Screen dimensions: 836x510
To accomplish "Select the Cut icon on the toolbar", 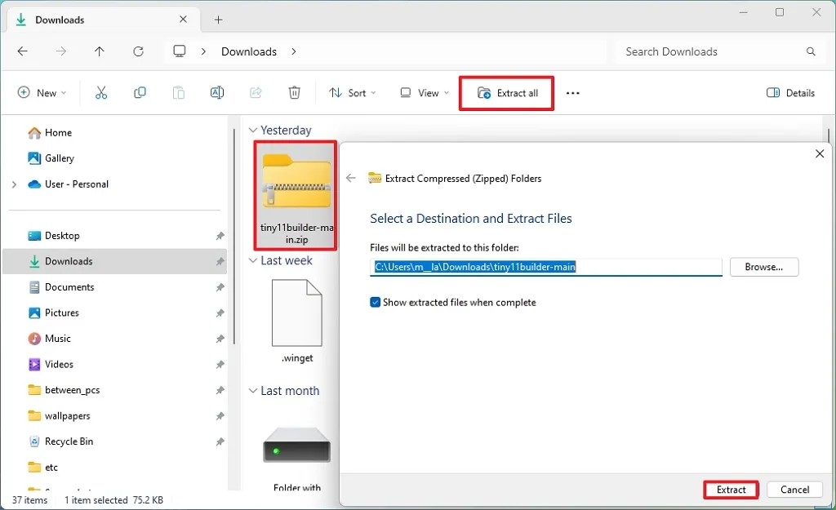I will 101,92.
